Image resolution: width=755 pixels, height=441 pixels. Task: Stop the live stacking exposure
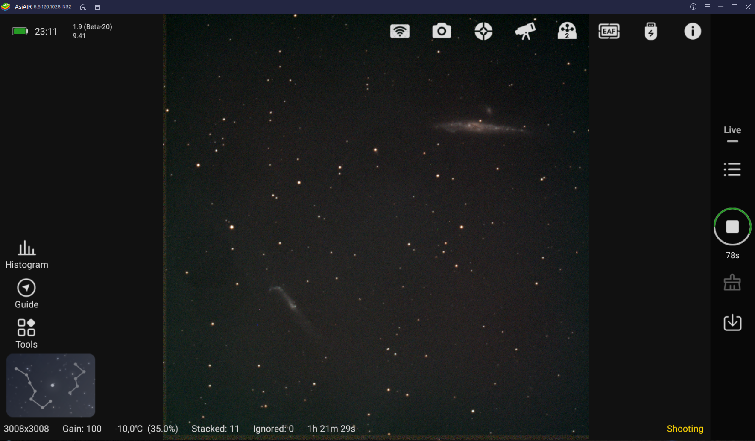click(732, 227)
